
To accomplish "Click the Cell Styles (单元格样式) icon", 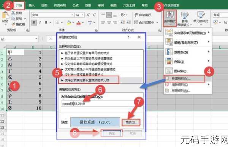I will click(201, 15).
